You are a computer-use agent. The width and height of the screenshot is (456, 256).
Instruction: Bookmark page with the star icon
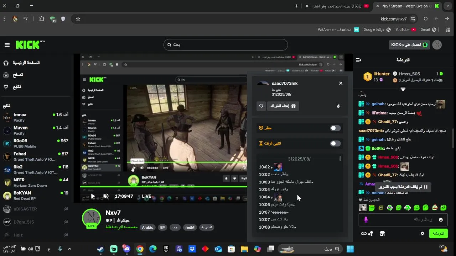[x=78, y=19]
